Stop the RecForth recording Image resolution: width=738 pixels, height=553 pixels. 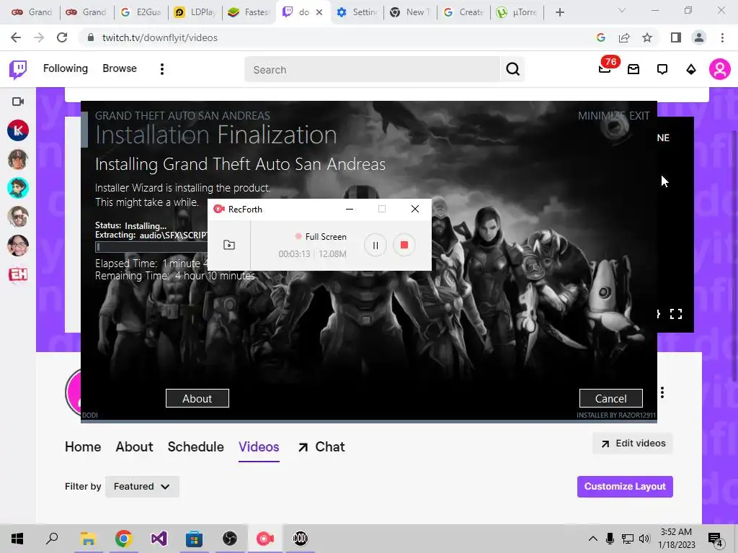coord(404,245)
